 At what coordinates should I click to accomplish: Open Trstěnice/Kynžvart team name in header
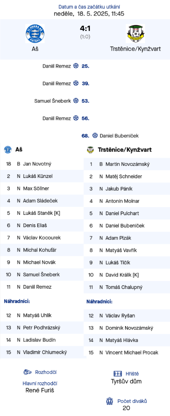[x=135, y=49]
